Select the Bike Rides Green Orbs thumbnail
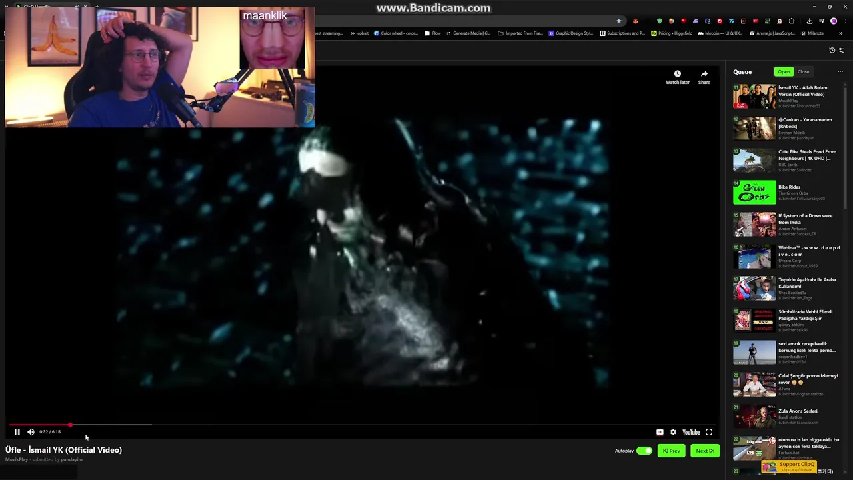853x480 pixels. 755,193
